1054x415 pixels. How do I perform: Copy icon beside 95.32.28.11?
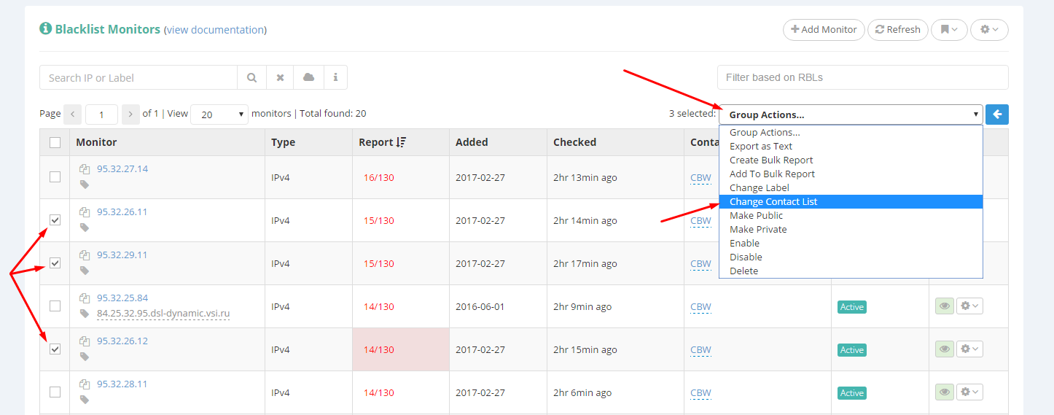pyautogui.click(x=85, y=384)
